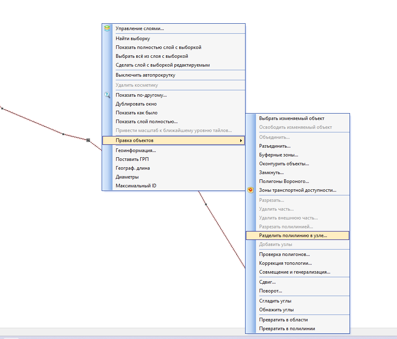The width and height of the screenshot is (397, 339).
Task: Open Геоинформация dialog
Action: click(135, 150)
